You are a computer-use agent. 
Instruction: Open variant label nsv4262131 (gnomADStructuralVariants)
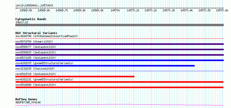(44, 79)
